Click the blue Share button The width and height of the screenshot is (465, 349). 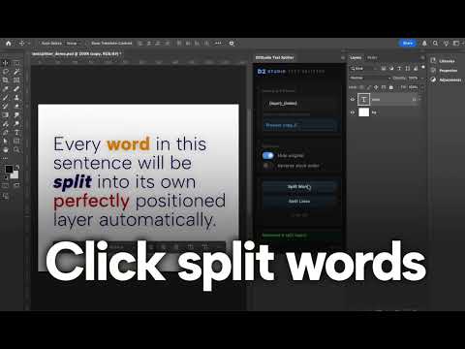408,43
